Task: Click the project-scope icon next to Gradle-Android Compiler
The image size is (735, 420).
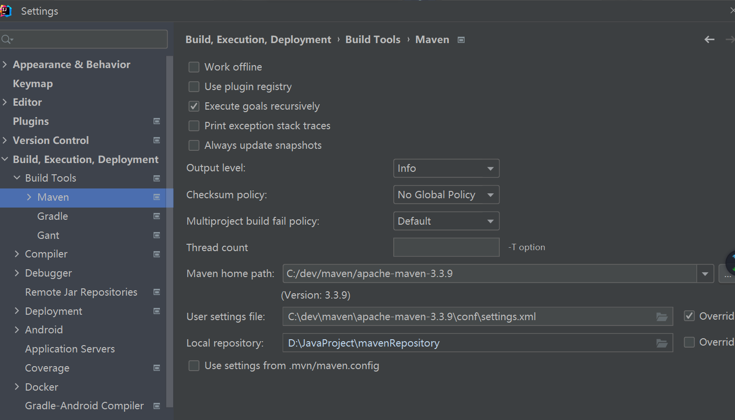Action: pyautogui.click(x=156, y=406)
